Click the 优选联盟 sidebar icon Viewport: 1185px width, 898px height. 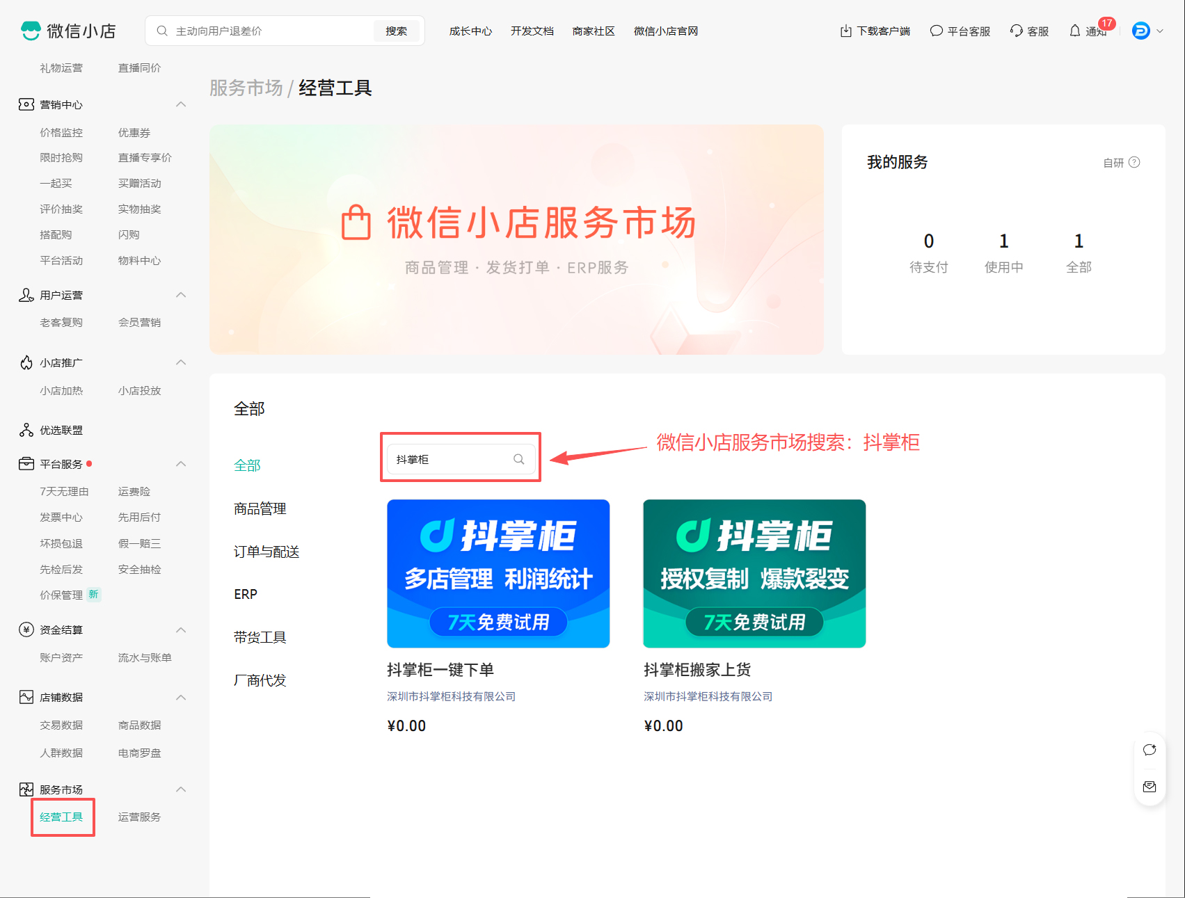pos(26,430)
